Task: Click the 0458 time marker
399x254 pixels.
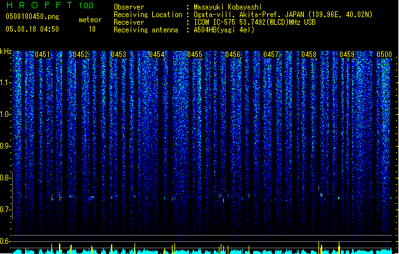Action: click(x=309, y=55)
